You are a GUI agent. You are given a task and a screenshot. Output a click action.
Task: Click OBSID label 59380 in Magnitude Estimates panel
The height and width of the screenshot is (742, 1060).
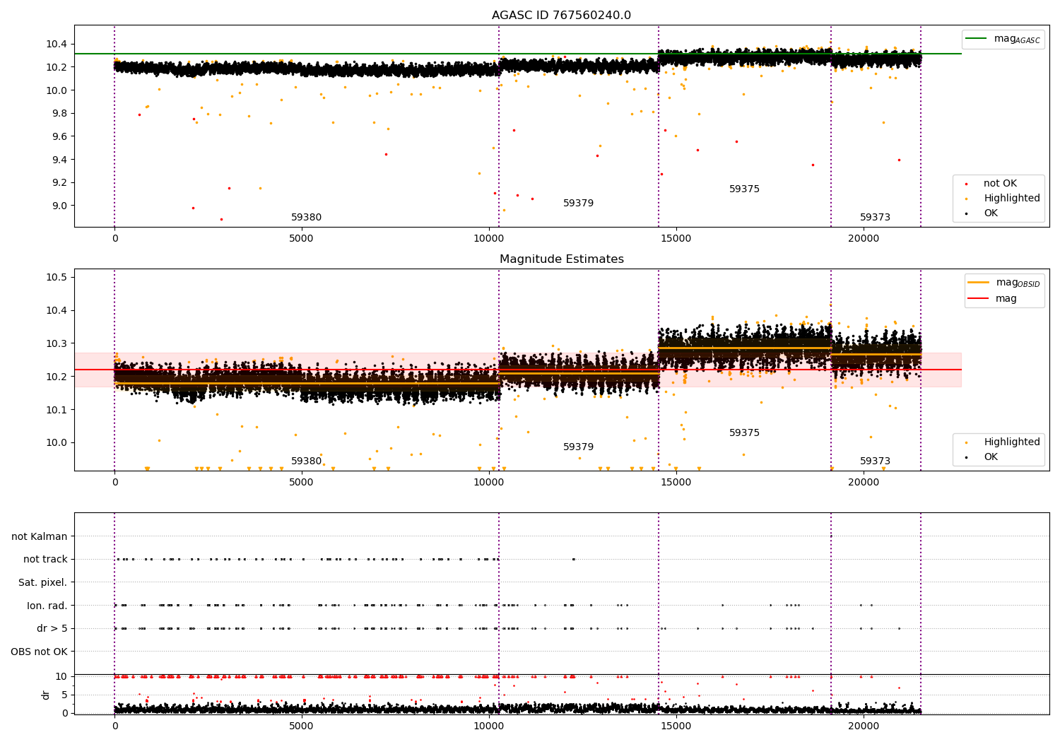click(x=306, y=461)
